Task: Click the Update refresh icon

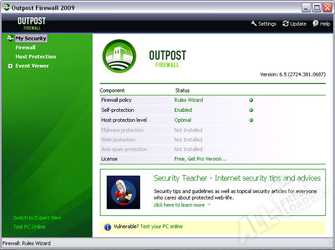Action: pos(286,24)
